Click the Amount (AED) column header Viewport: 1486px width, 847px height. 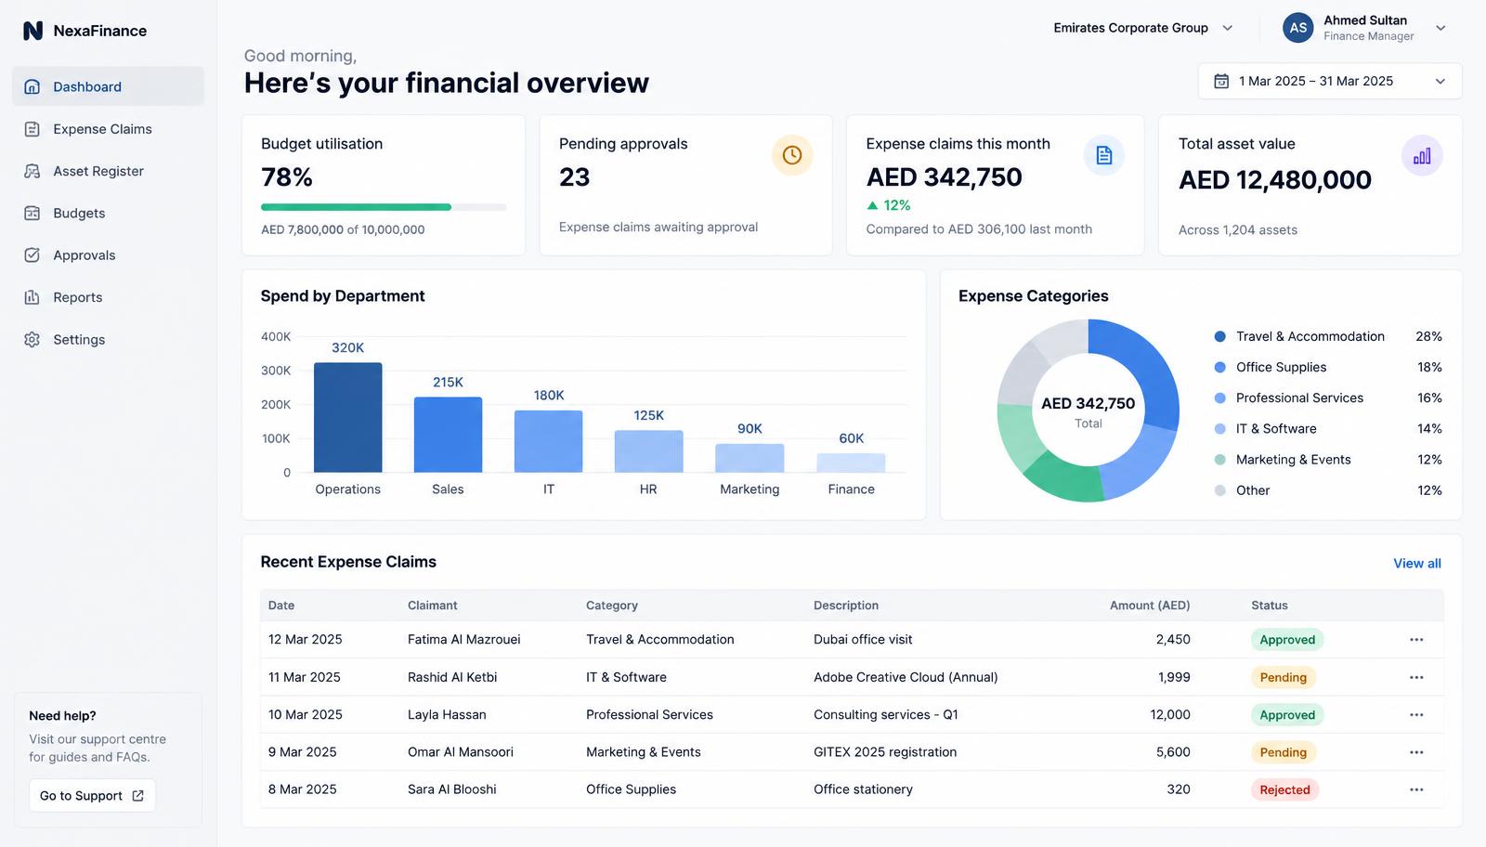point(1150,606)
